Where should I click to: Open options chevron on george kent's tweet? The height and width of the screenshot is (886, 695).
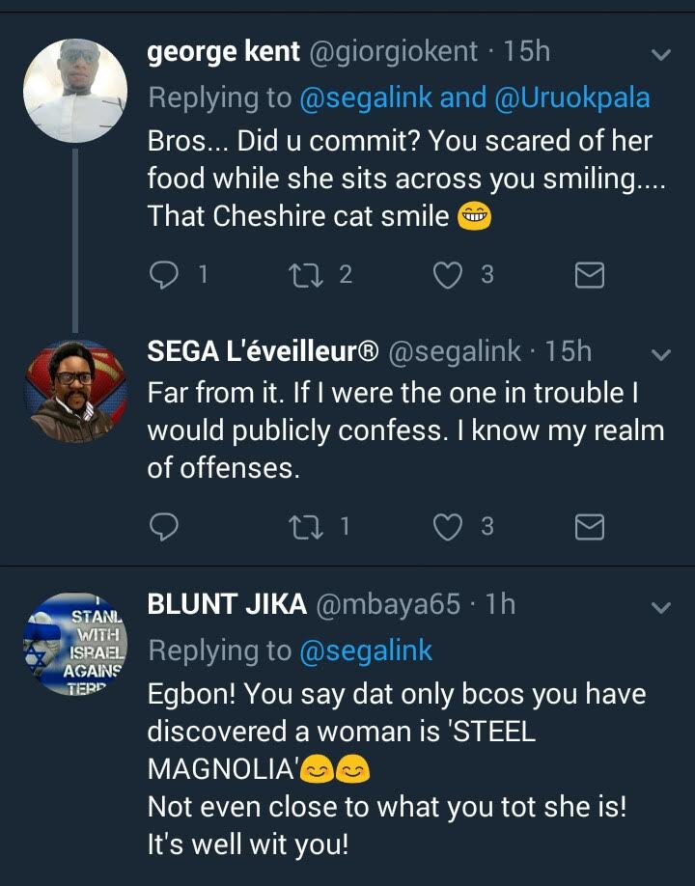tap(661, 55)
